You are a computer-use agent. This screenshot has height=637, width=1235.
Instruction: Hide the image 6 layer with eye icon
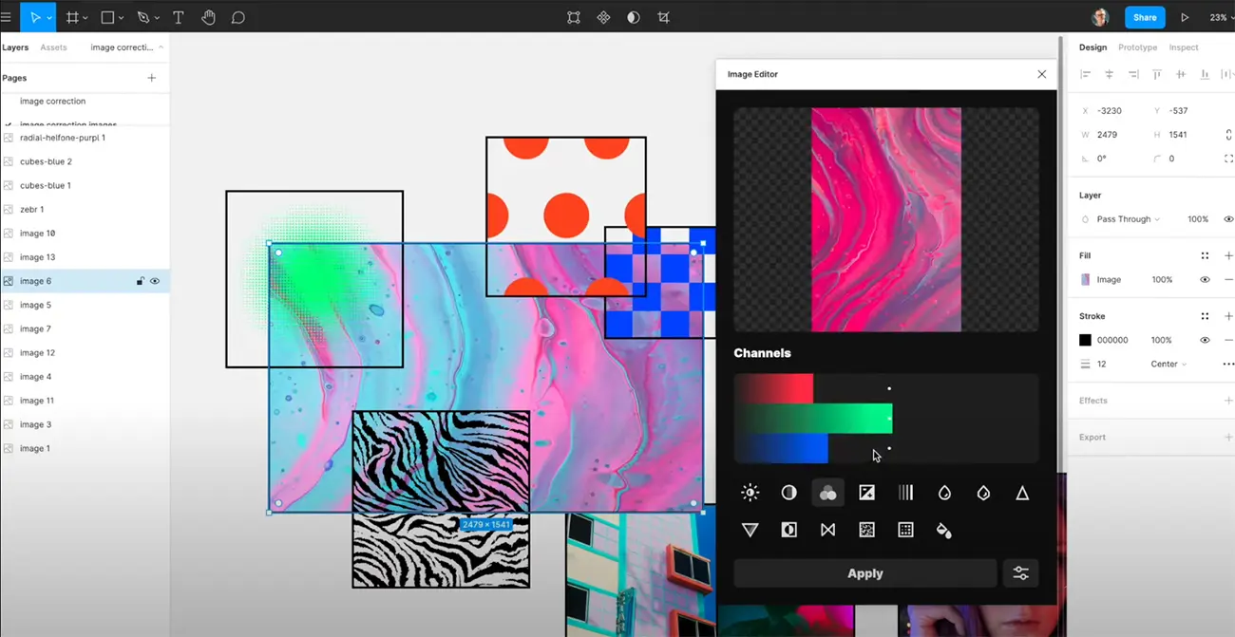coord(155,281)
